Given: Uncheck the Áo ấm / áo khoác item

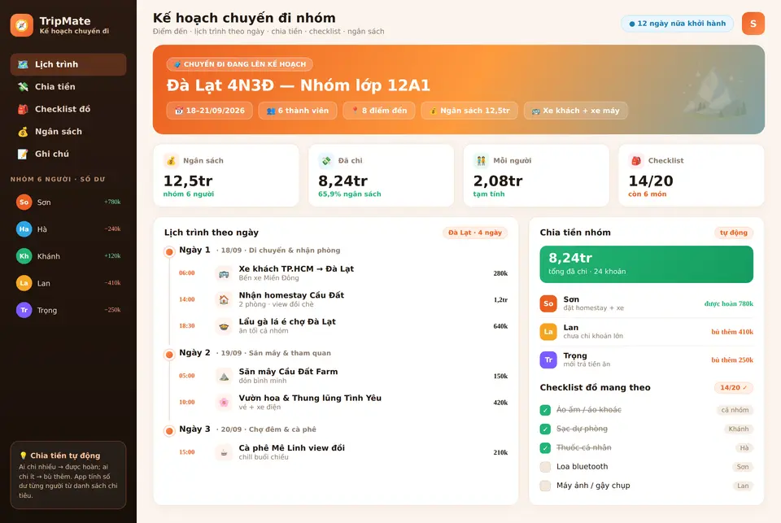Looking at the screenshot, I should pyautogui.click(x=545, y=410).
